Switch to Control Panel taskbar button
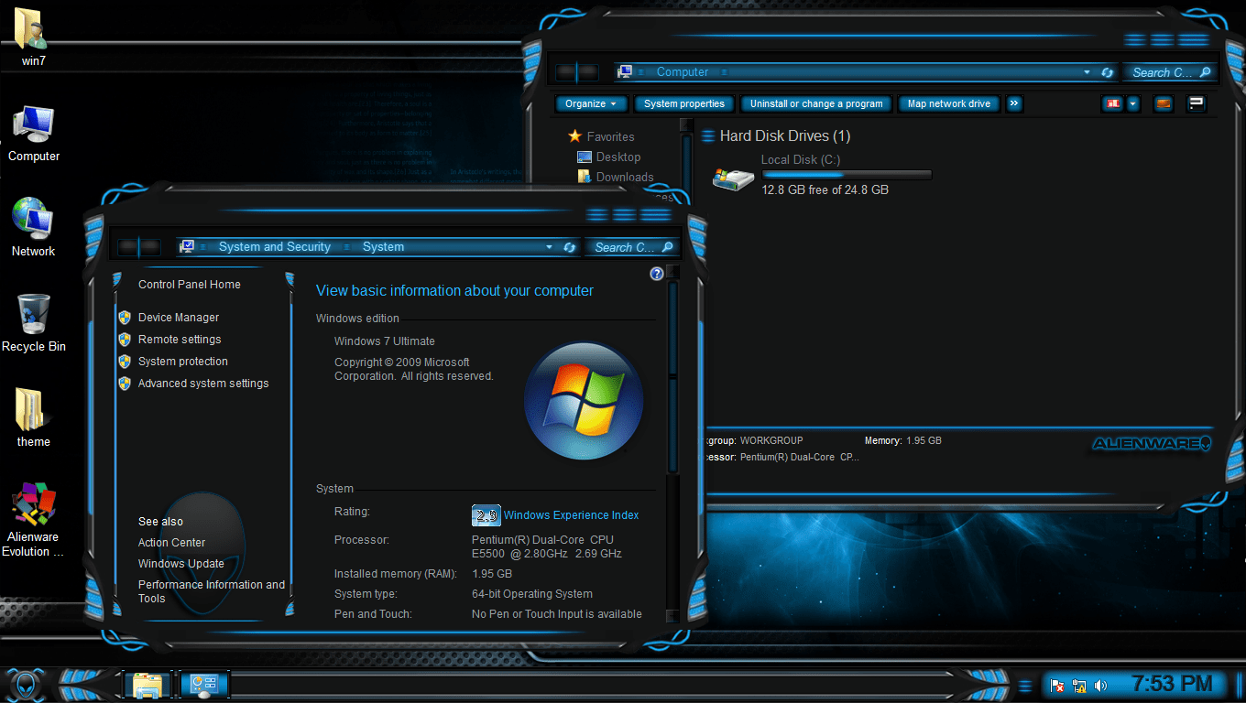The height and width of the screenshot is (703, 1246). click(x=203, y=684)
